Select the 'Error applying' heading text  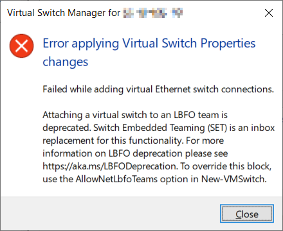click(81, 43)
